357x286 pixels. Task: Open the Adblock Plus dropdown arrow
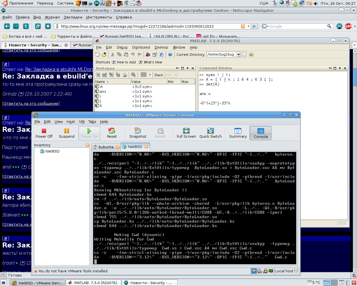coord(355,26)
